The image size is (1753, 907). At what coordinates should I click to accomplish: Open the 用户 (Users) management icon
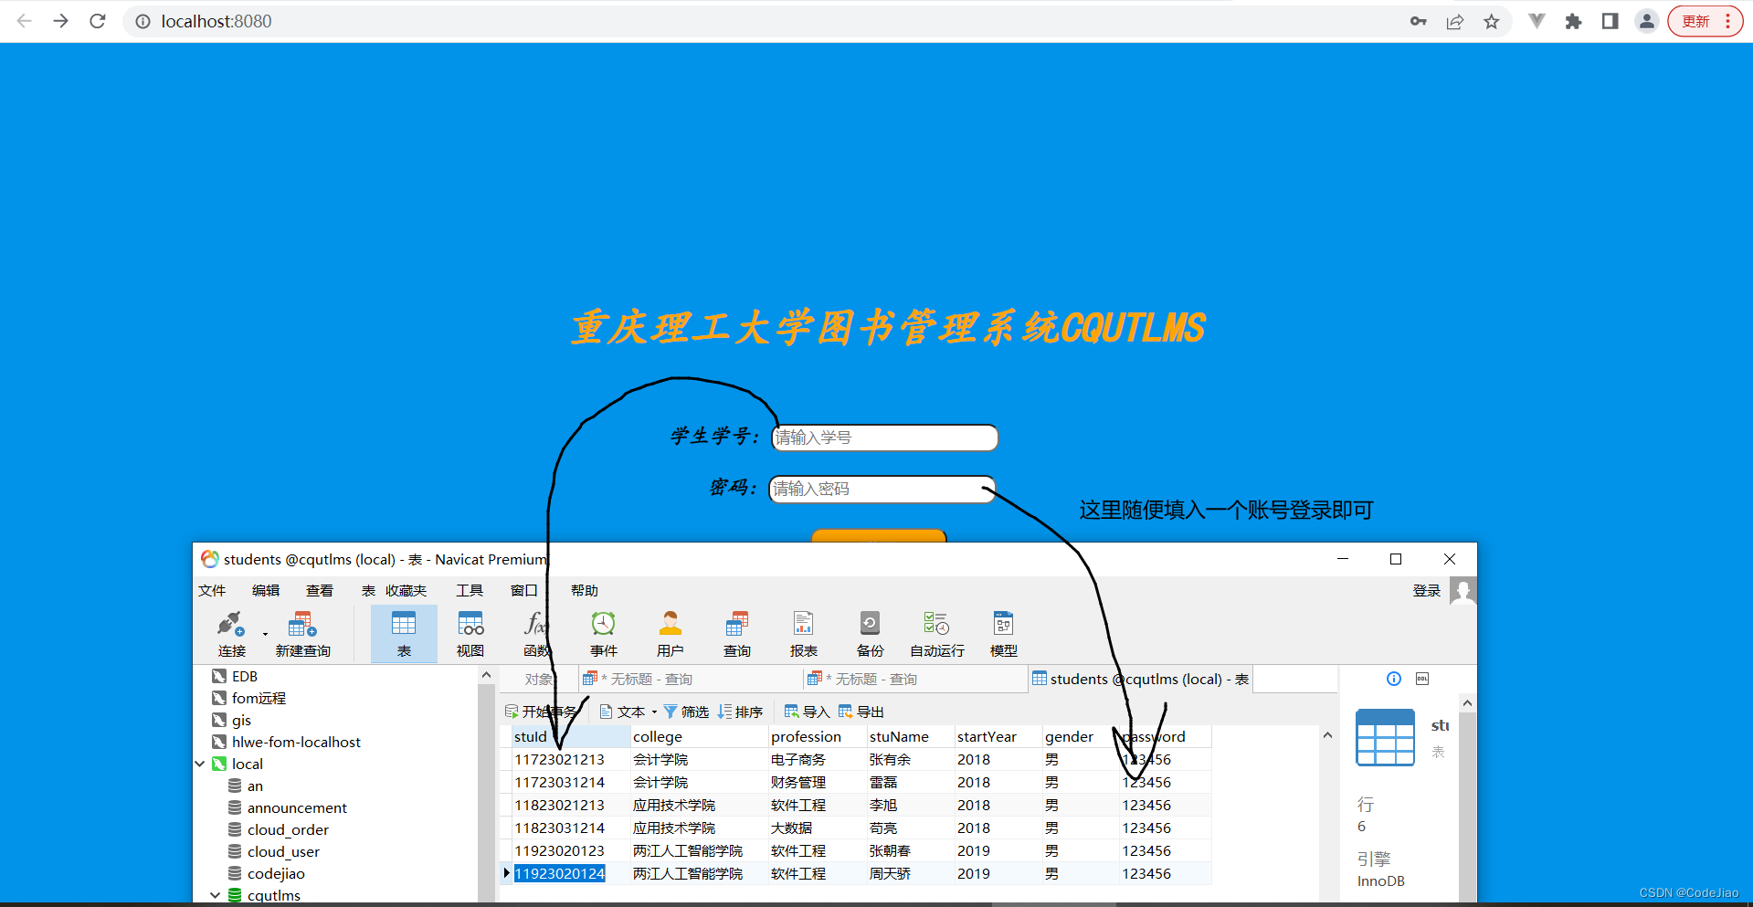[x=670, y=632]
